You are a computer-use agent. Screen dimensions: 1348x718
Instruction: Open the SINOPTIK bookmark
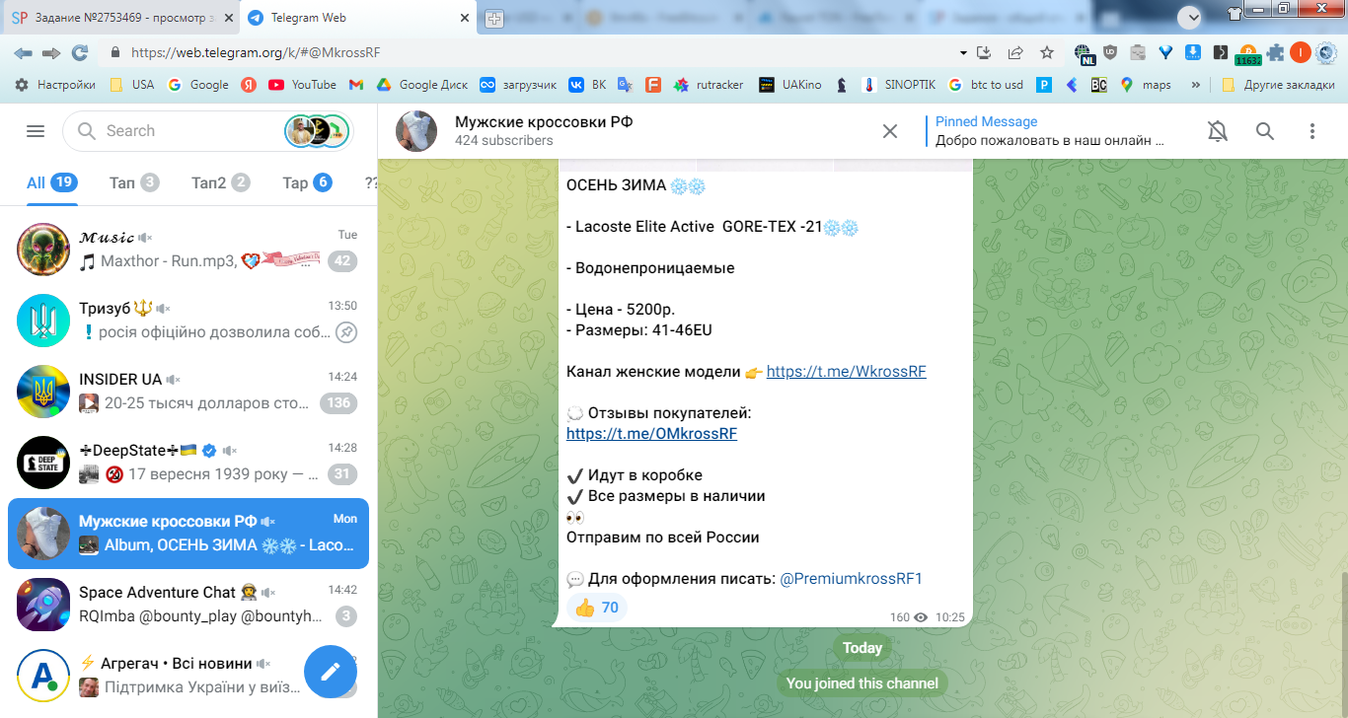coord(899,85)
